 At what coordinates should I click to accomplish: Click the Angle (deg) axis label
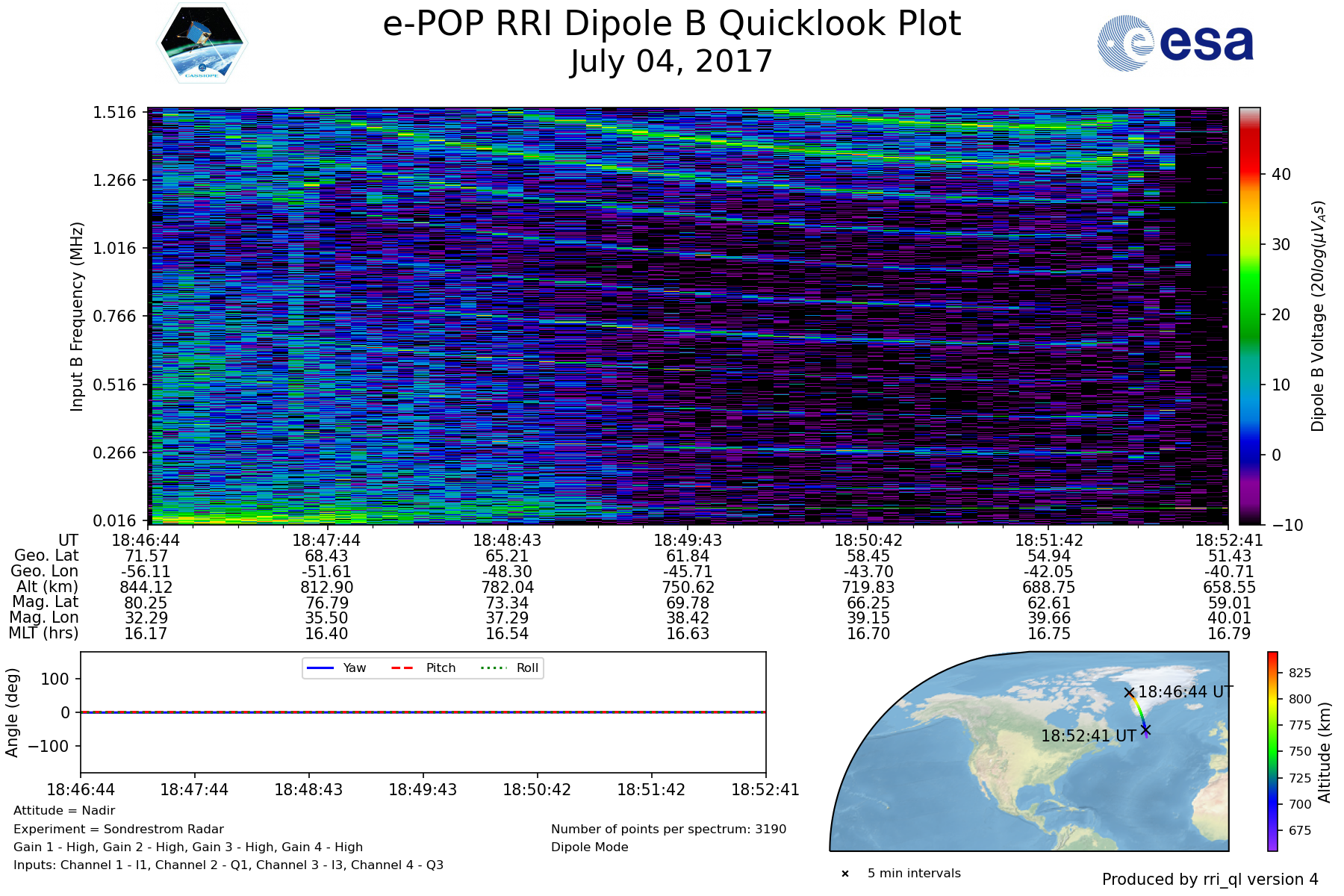pos(12,712)
